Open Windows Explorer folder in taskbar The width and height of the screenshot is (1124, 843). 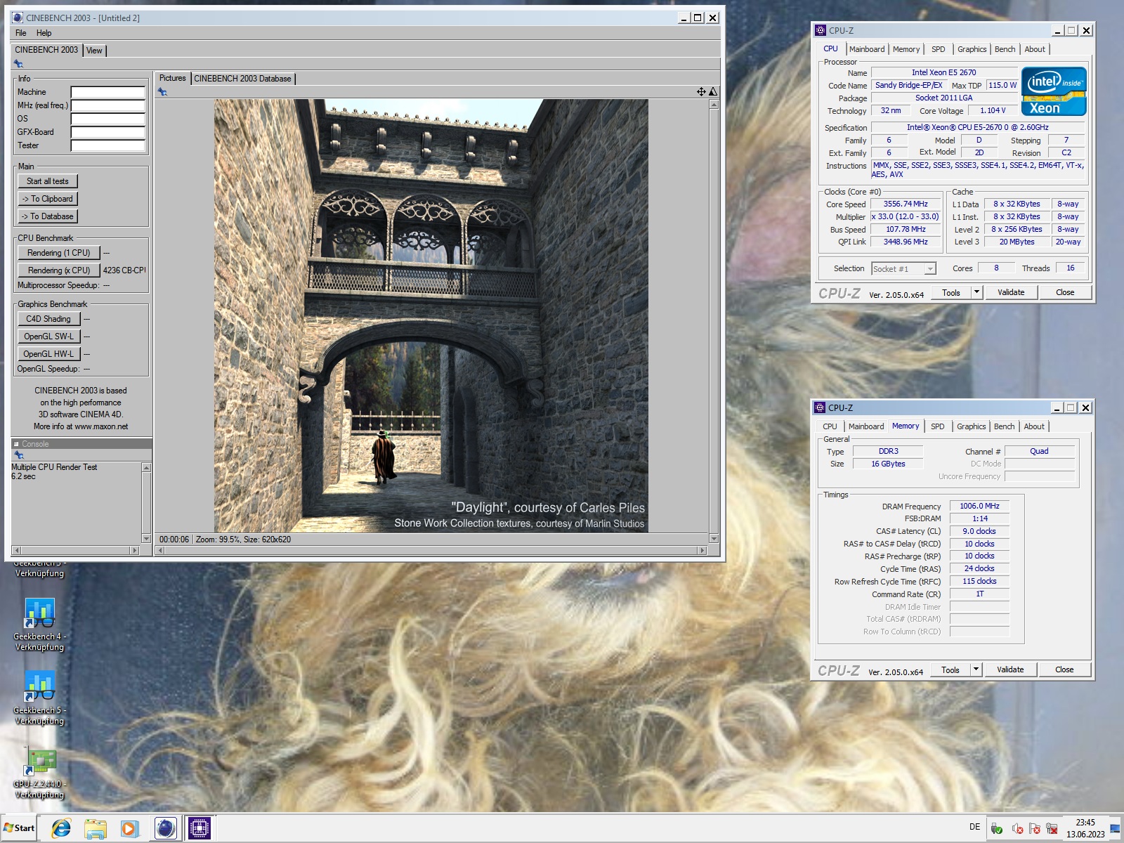click(95, 828)
